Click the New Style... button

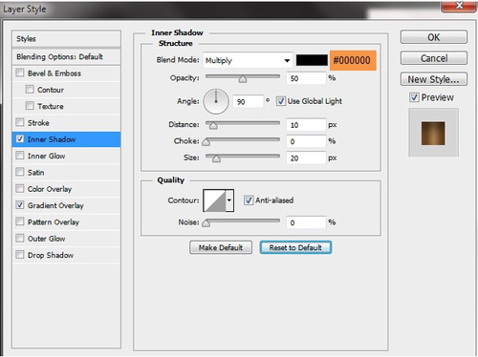pos(434,79)
